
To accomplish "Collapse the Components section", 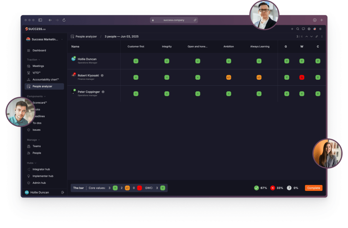I will (36, 96).
